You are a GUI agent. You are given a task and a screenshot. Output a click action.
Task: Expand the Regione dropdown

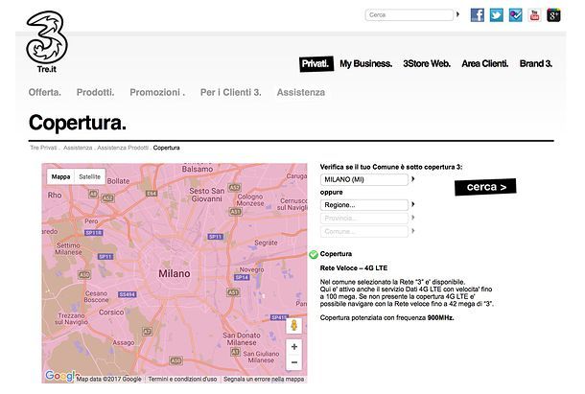[x=364, y=205]
